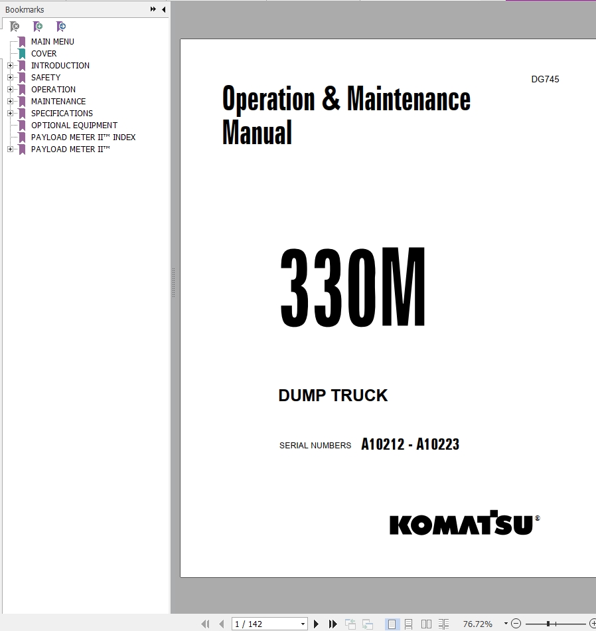The image size is (596, 631).
Task: Click the bookmark icon beside OPERATION
Action: (22, 90)
